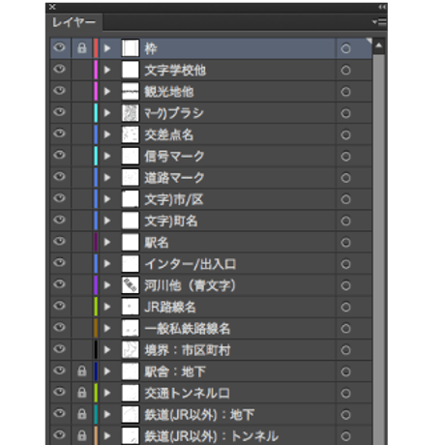Select the 境界：市区町村 layer thumbnail
445x445 pixels.
(131, 350)
